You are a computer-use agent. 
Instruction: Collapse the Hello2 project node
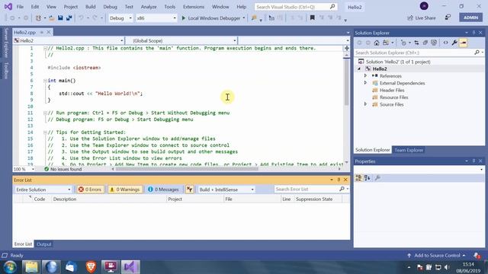(359, 68)
